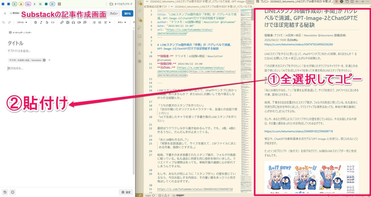The image size is (371, 197).
Task: Undo the last edit in Substack
Action: pyautogui.click(x=4, y=22)
